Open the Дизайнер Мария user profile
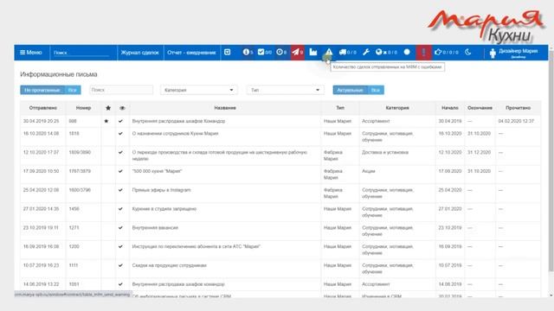The image size is (554, 311). point(514,53)
